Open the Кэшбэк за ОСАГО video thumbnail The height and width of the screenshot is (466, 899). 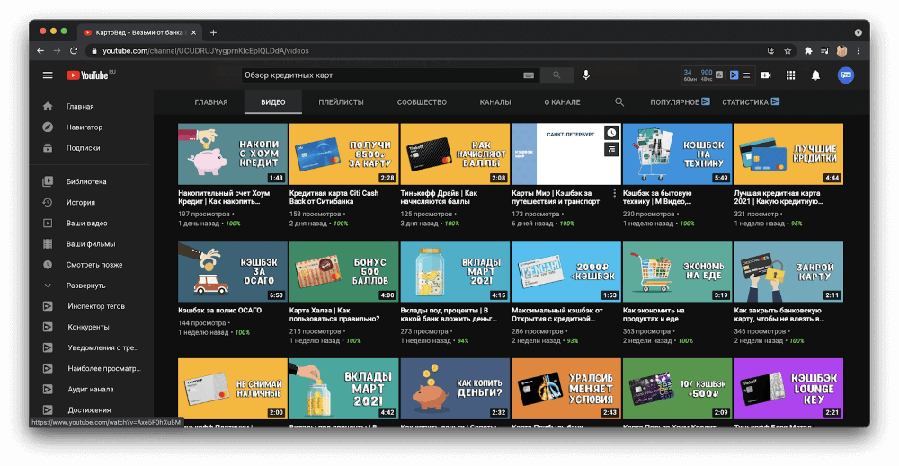point(232,271)
